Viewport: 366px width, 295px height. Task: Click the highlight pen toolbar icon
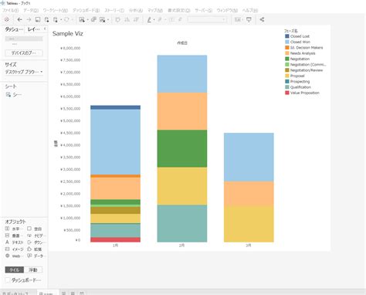[x=149, y=19]
